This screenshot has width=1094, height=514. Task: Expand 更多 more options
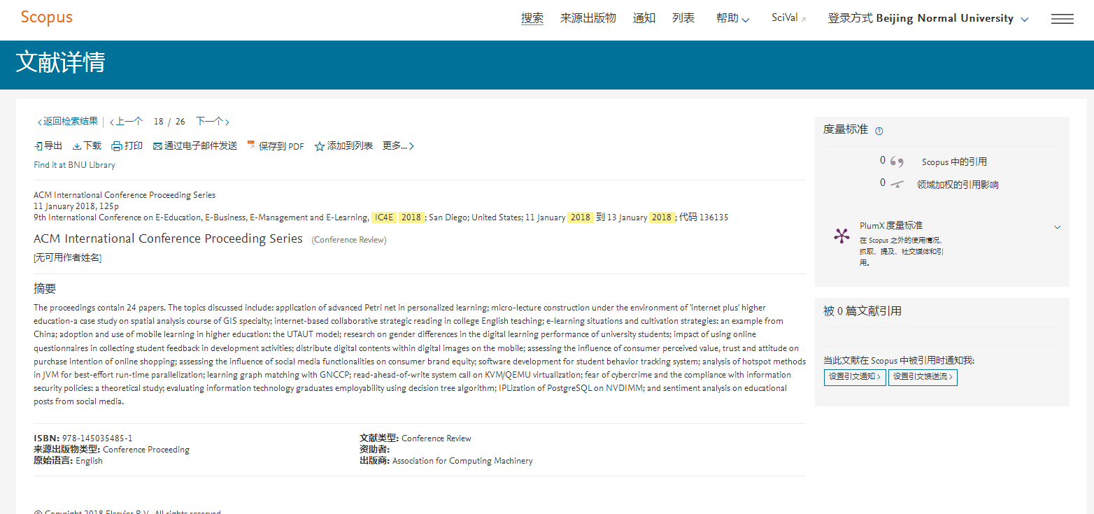click(398, 146)
